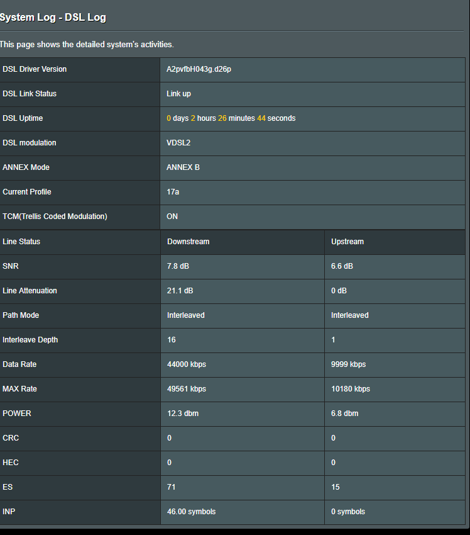
Task: Click the downstream Interleave Depth value 16
Action: point(172,340)
